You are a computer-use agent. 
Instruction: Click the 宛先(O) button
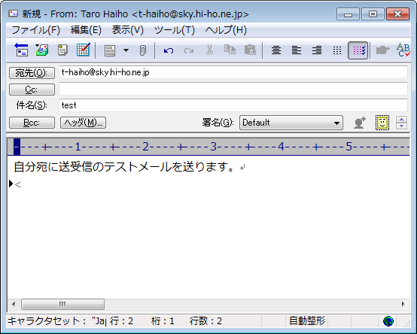[x=32, y=72]
